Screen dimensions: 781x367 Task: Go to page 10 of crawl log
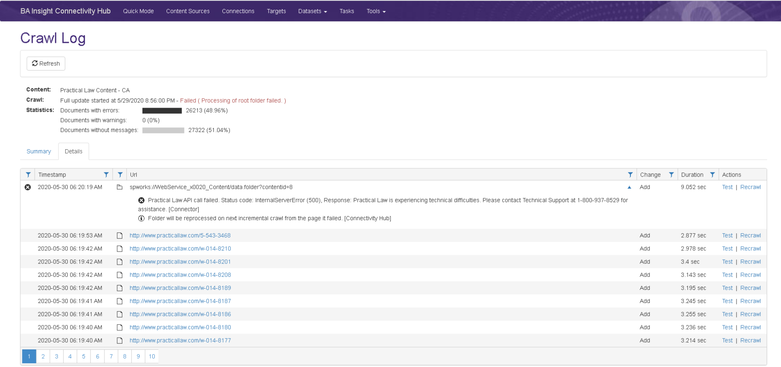152,356
